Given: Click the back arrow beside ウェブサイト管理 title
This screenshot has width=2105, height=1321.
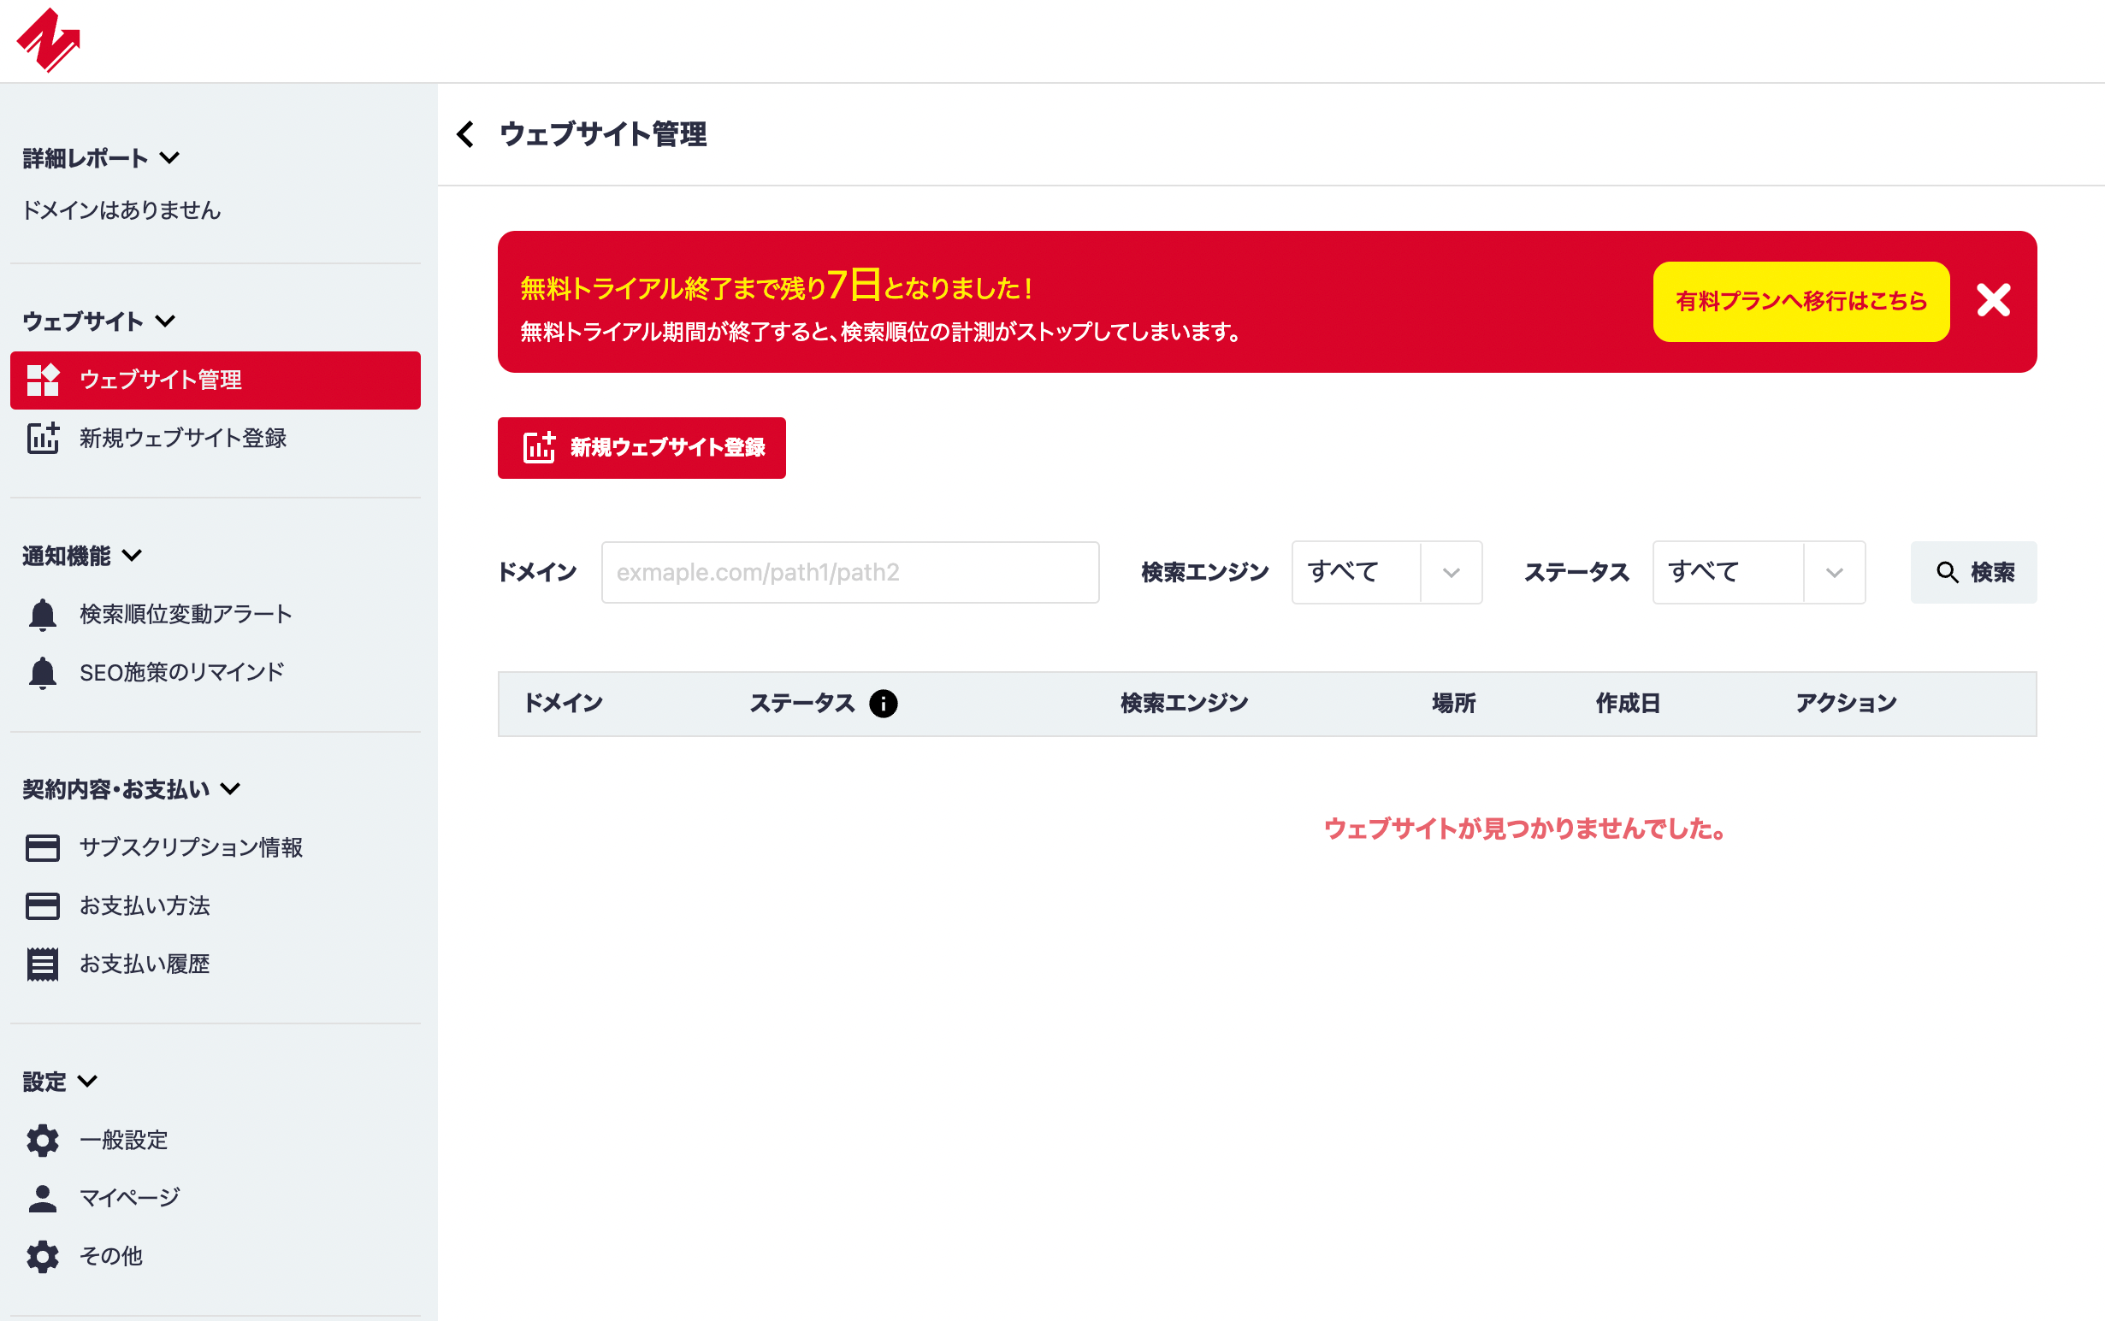Looking at the screenshot, I should [464, 134].
